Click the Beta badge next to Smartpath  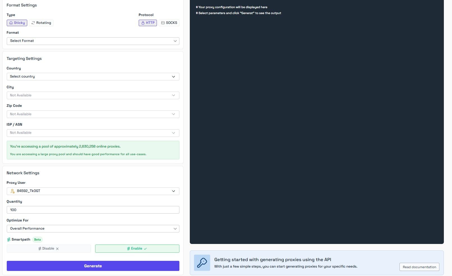(x=37, y=239)
